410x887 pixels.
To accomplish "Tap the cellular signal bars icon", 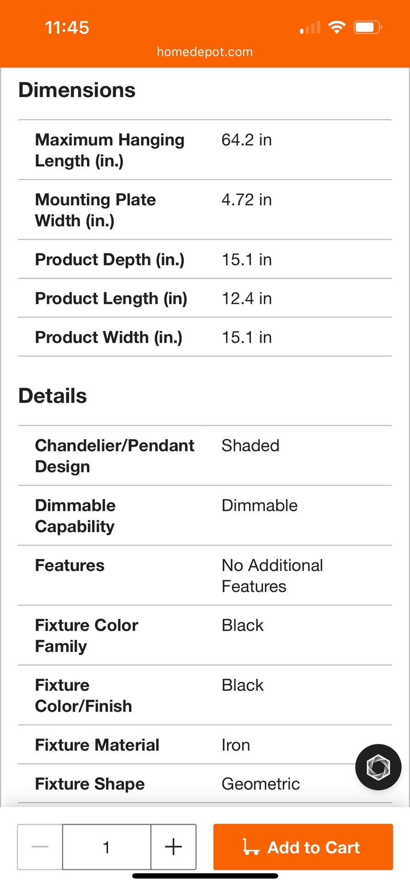I will (310, 28).
